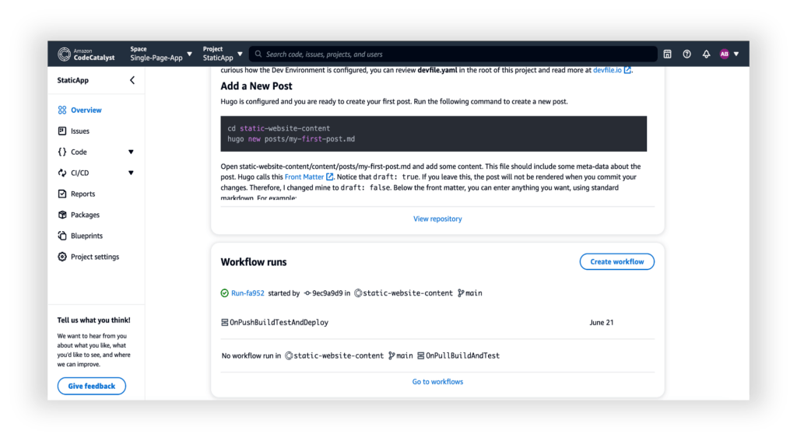Click the Code braces icon
797x441 pixels.
(62, 152)
